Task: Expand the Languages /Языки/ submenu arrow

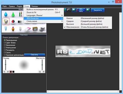Action: point(62,15)
